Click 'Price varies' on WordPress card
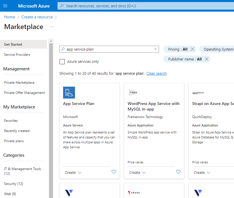234x198 pixels. 135,162
